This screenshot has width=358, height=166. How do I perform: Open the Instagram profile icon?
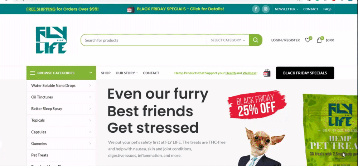click(266, 9)
